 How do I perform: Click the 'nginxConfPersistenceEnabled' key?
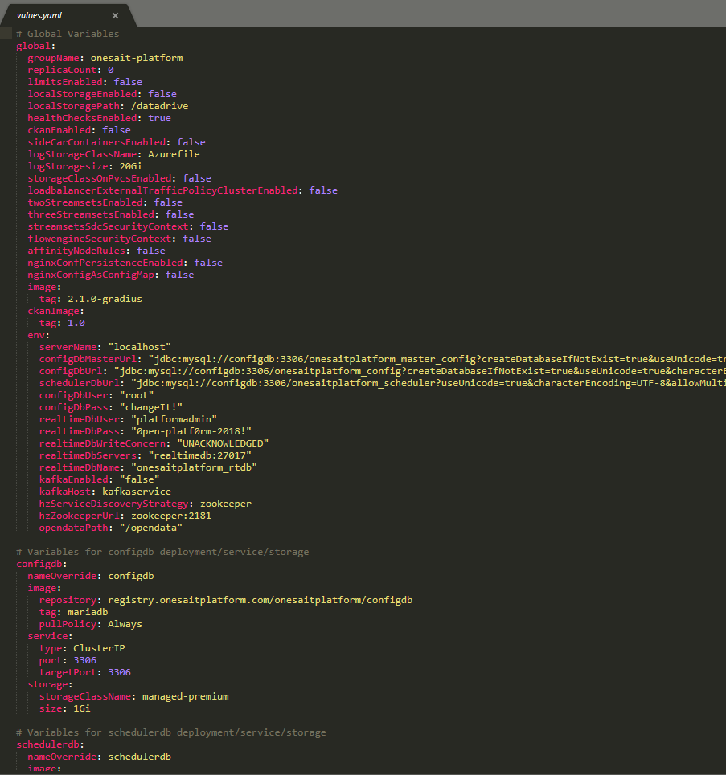pos(105,263)
